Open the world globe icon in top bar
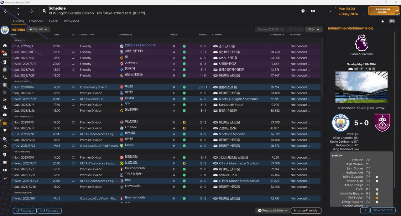 pos(303,11)
